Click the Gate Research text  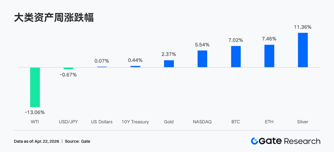(x=289, y=141)
